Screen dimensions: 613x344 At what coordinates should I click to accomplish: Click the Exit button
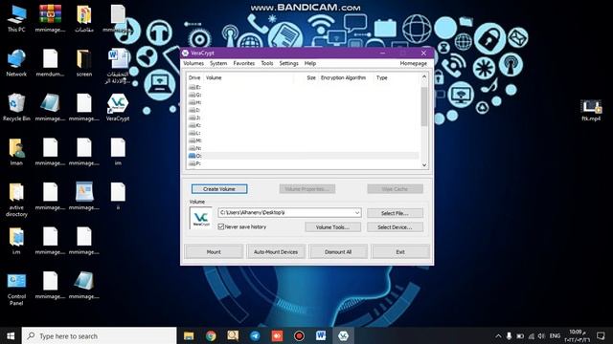[400, 252]
